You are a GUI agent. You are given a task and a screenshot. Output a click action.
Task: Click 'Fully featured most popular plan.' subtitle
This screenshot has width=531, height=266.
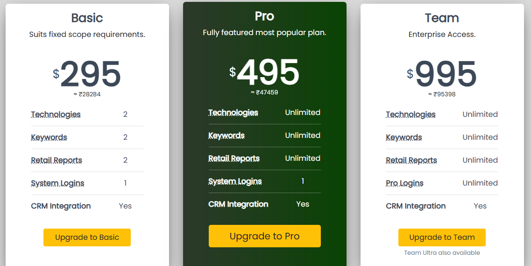click(264, 33)
